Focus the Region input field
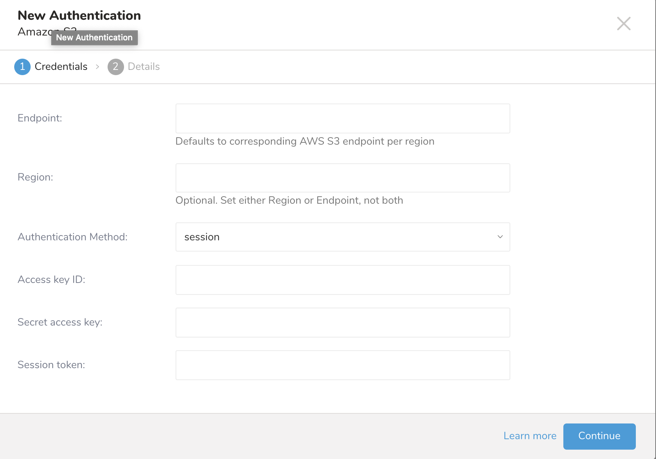656x459 pixels. 343,178
